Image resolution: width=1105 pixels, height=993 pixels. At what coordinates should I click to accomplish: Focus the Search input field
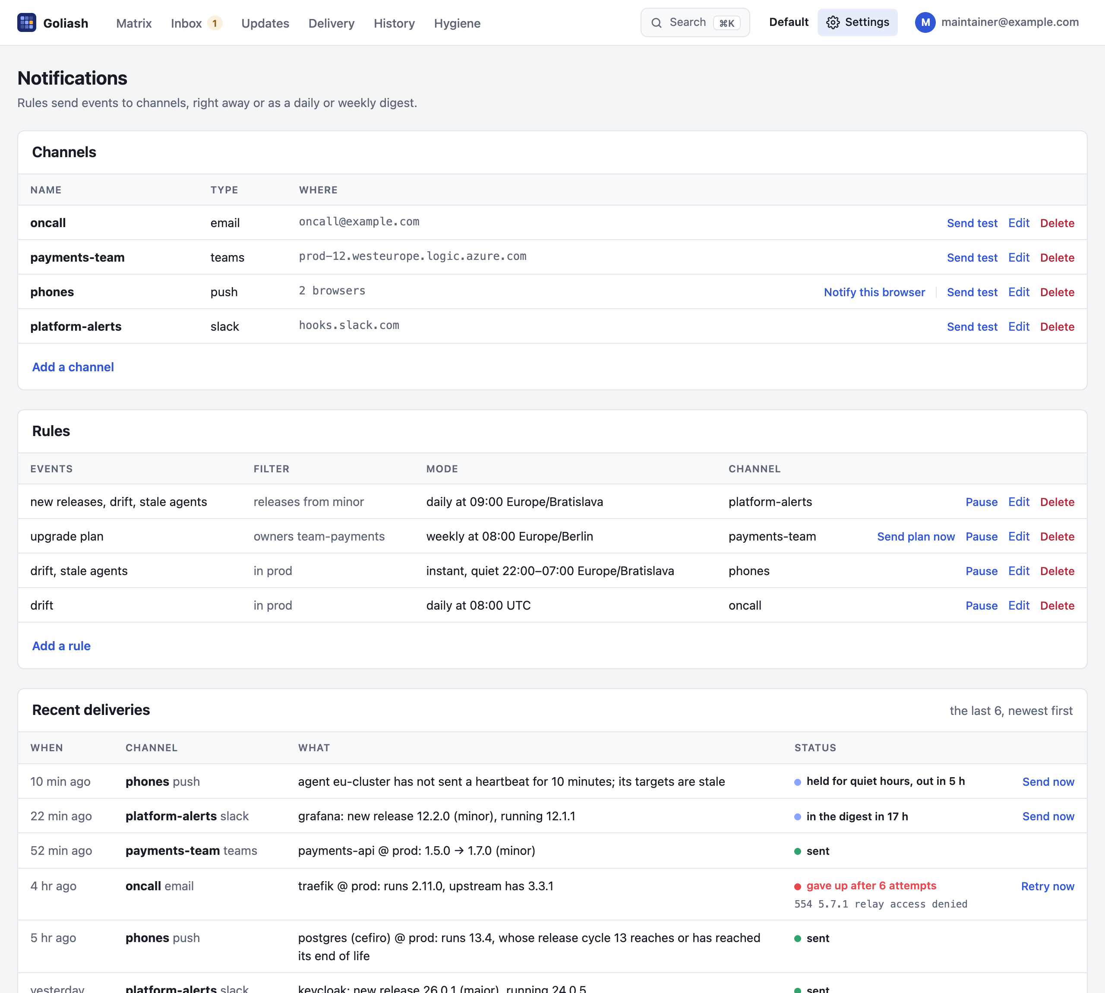695,22
